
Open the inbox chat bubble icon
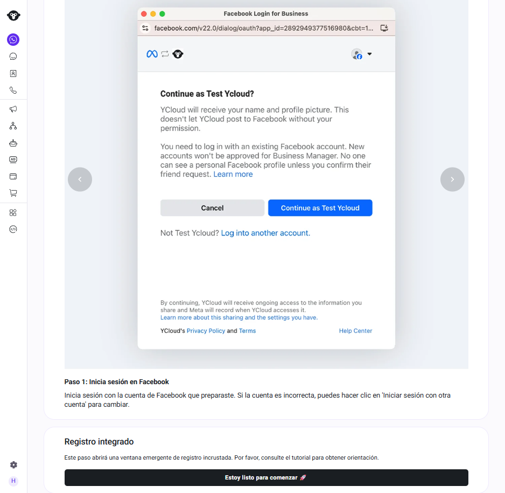pos(13,57)
